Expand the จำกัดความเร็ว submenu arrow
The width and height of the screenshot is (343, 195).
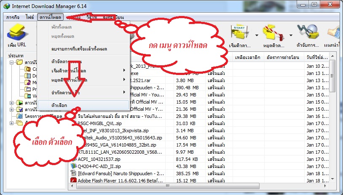pos(124,92)
